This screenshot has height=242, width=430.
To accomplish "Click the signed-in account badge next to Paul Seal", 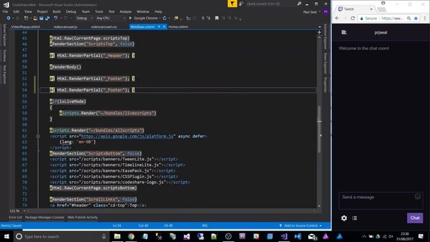I will [325, 12].
